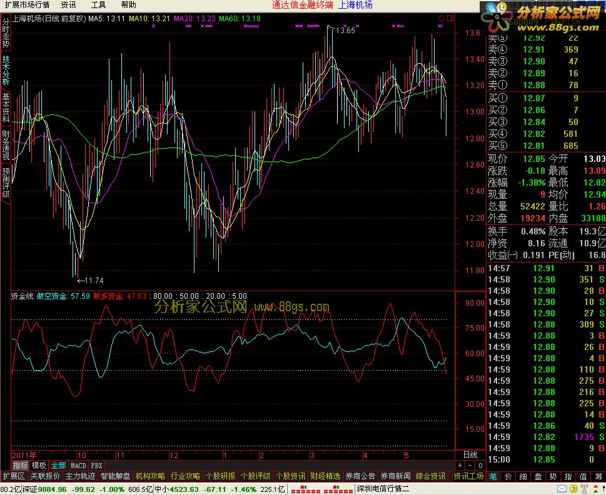Click the signal antenna icon in status bar
Viewport: 606px width, 495px height.
pos(584,489)
